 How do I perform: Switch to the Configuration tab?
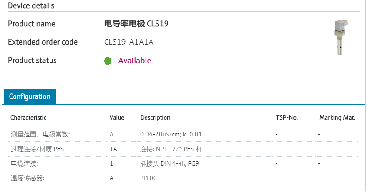30,96
